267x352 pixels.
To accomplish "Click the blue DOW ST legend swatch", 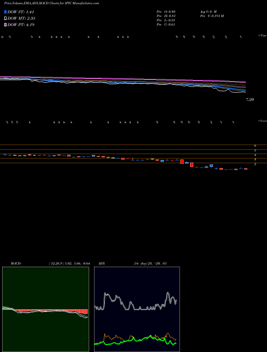I will pyautogui.click(x=5, y=12).
